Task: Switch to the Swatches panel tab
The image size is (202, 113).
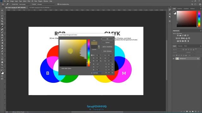Action: click(x=180, y=9)
